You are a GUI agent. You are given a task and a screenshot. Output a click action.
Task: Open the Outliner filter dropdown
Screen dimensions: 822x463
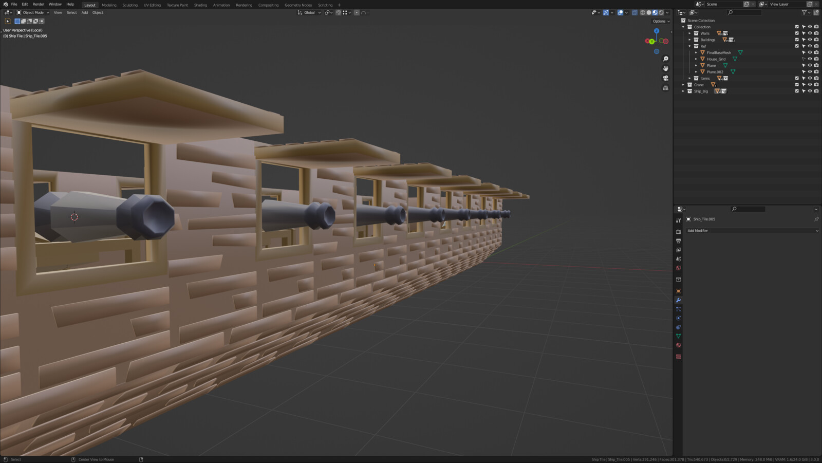click(x=806, y=12)
